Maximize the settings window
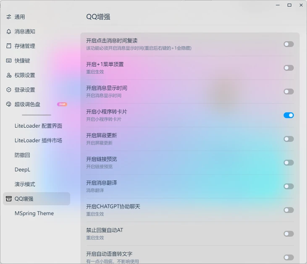The image size is (307, 264). click(x=289, y=5)
